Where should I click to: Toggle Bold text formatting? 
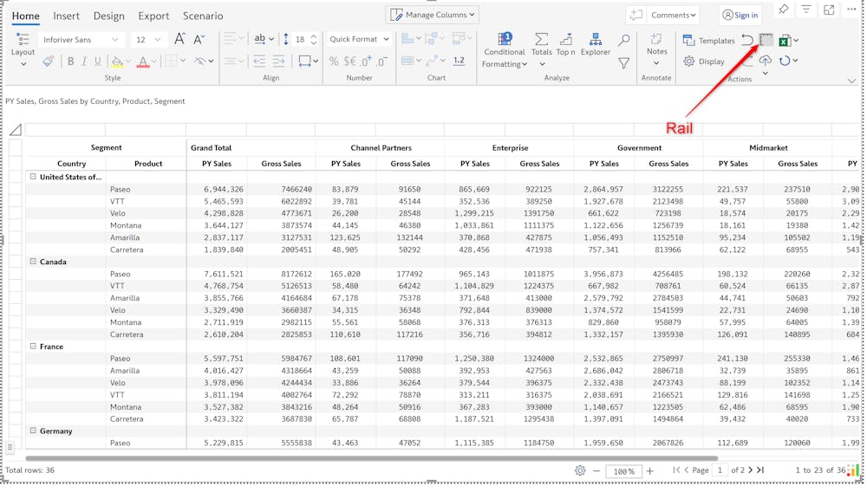click(x=70, y=62)
